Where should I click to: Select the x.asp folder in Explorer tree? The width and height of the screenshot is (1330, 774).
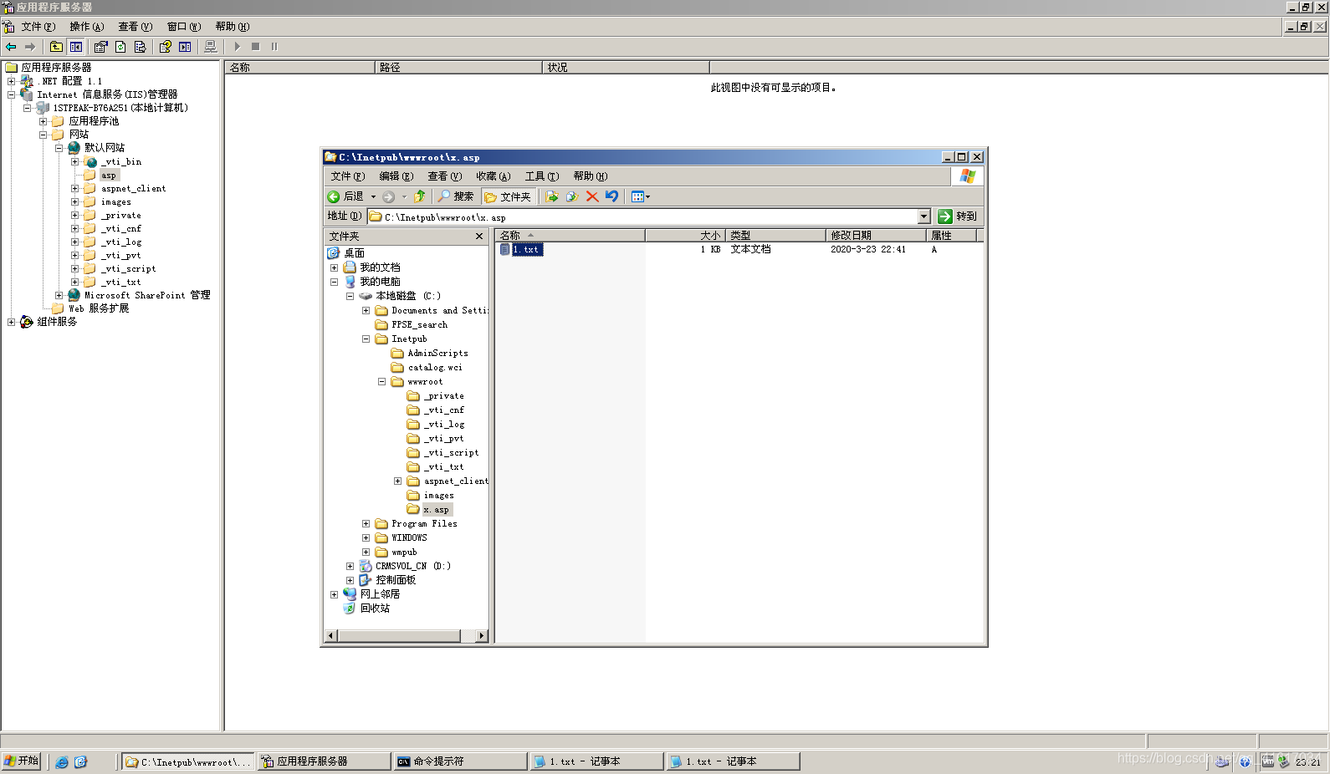pos(437,509)
